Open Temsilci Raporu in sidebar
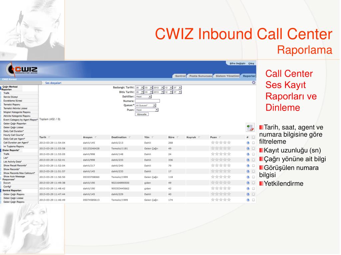The image size is (341, 255). pos(12,105)
